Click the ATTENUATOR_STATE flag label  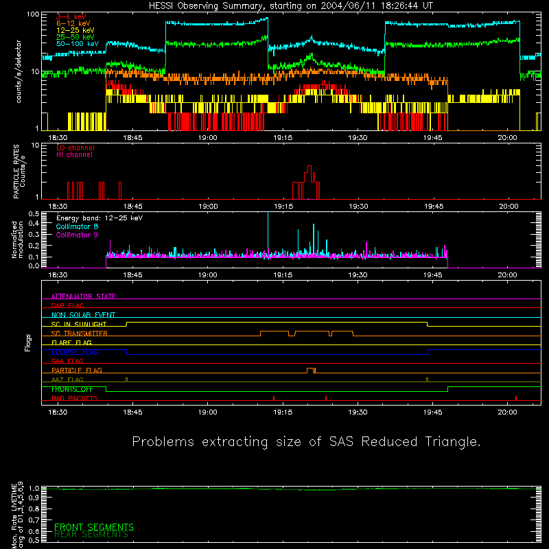[x=83, y=296]
